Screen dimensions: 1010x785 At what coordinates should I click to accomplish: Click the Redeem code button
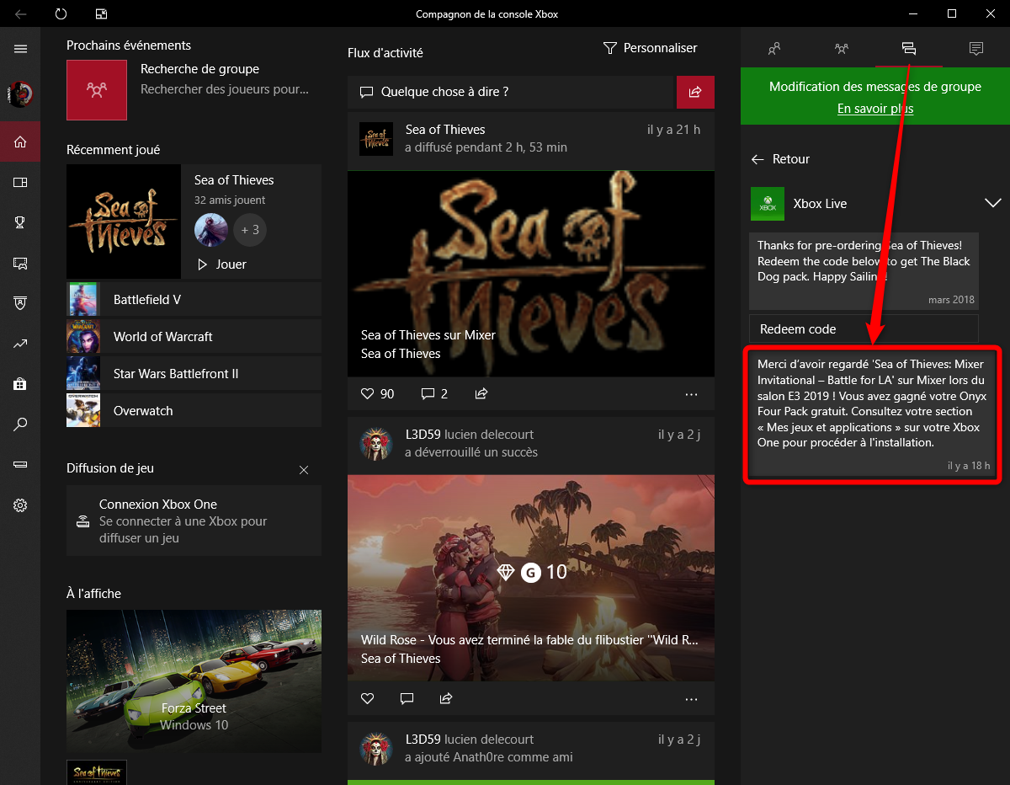864,329
